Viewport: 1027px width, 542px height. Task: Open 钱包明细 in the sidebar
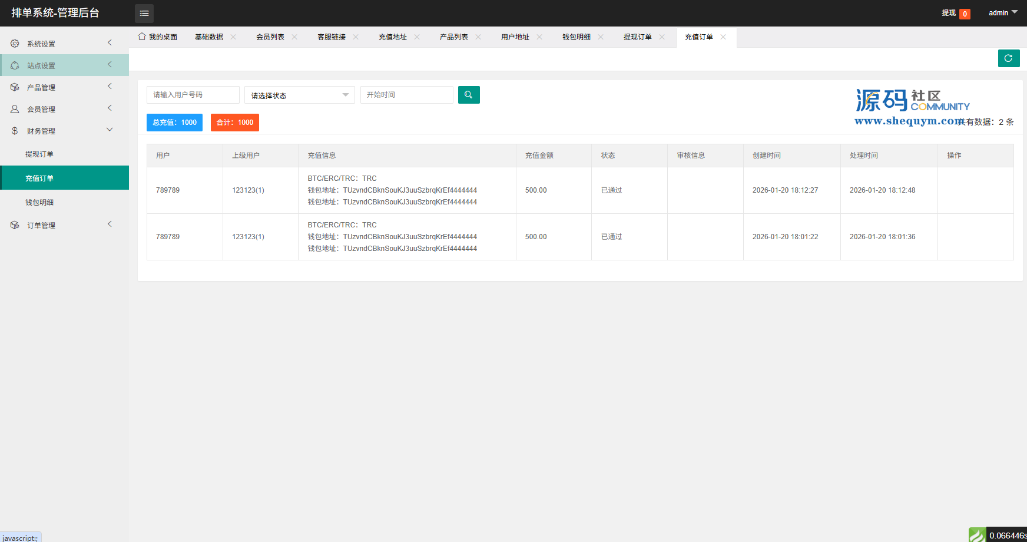click(39, 203)
